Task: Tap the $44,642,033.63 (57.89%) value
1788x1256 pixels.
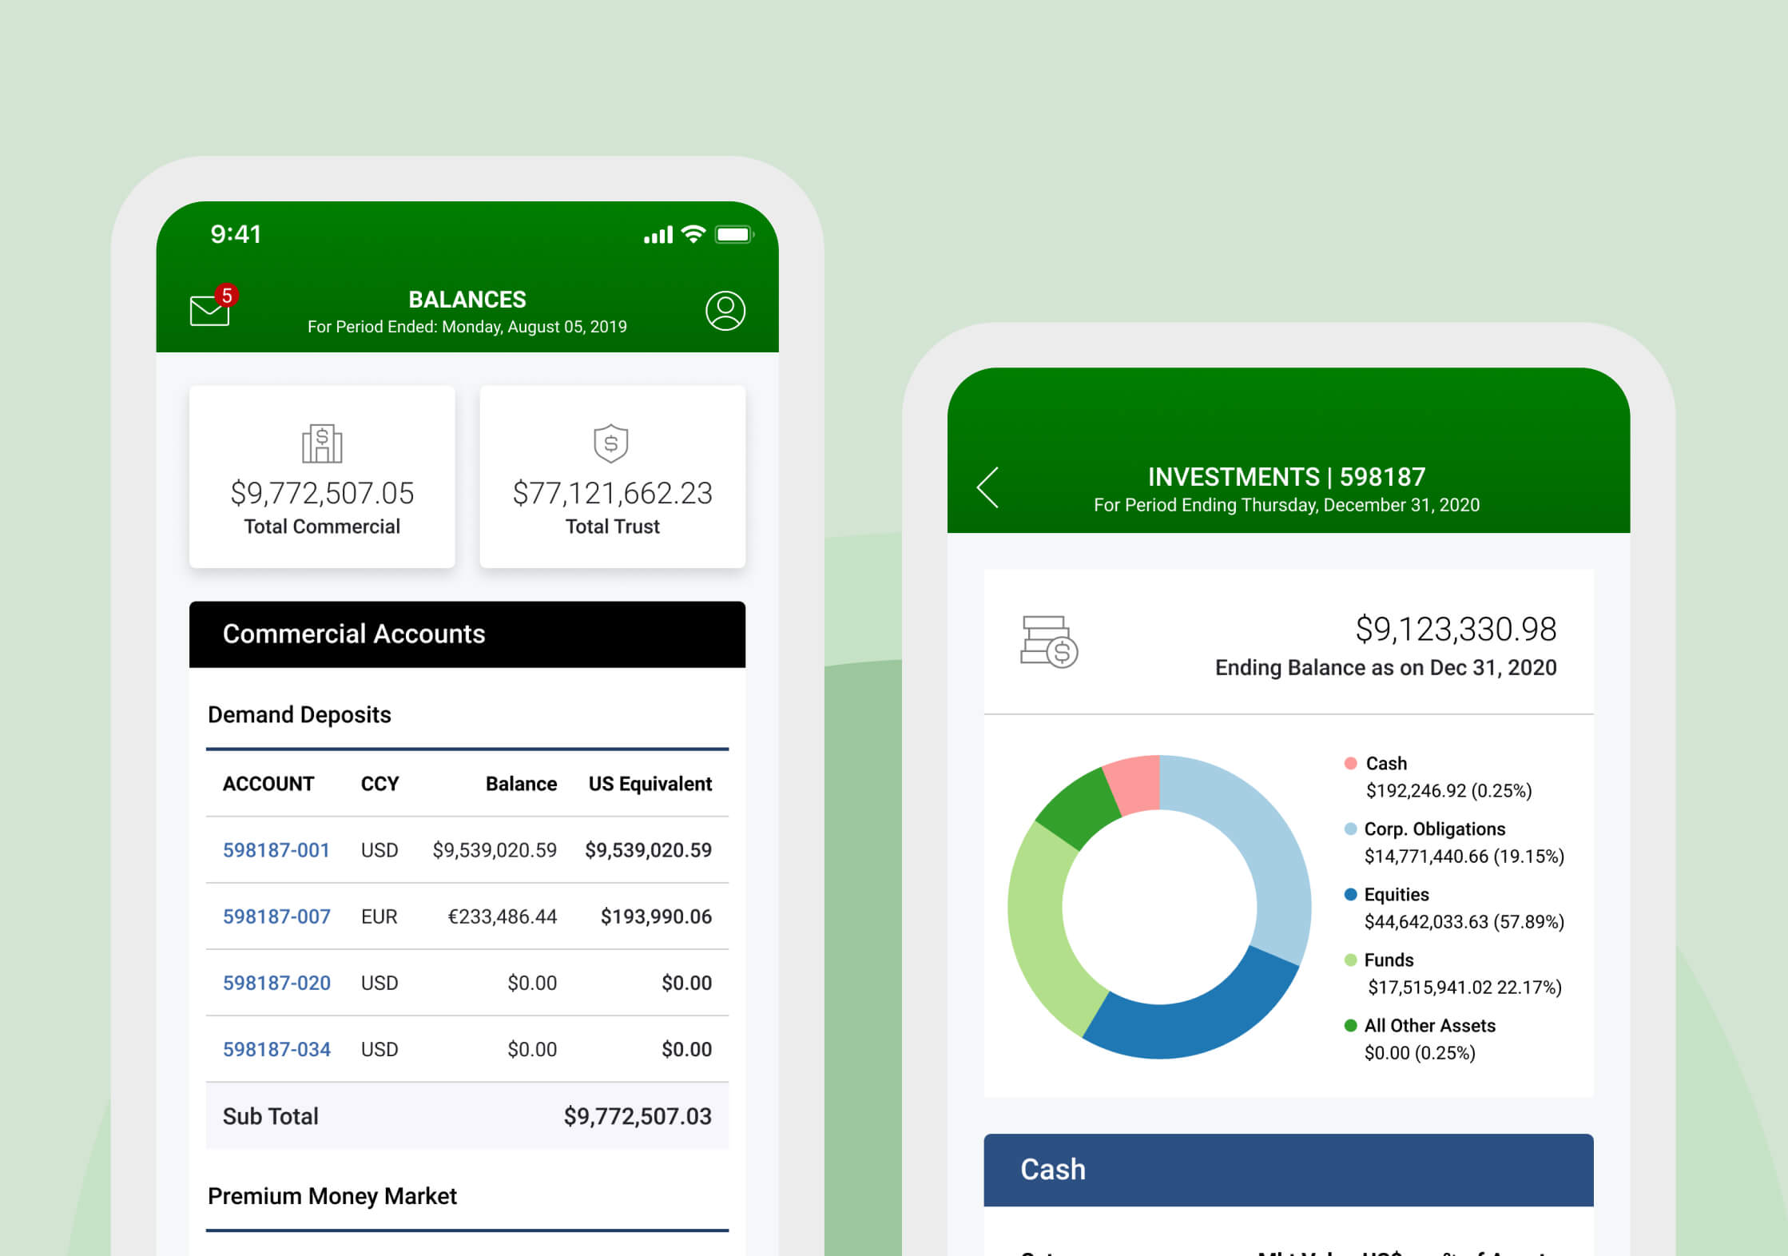Action: pyautogui.click(x=1464, y=922)
